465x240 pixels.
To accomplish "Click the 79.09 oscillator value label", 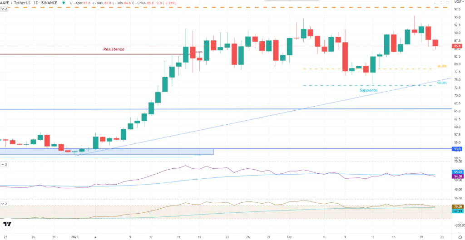I will tap(457, 206).
